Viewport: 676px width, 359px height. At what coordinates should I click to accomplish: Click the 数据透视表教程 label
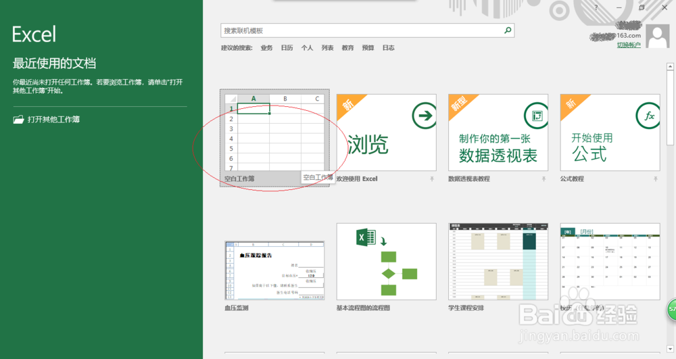469,179
